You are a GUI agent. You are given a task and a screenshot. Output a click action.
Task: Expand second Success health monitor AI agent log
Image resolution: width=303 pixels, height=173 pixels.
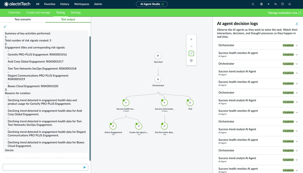(297, 84)
